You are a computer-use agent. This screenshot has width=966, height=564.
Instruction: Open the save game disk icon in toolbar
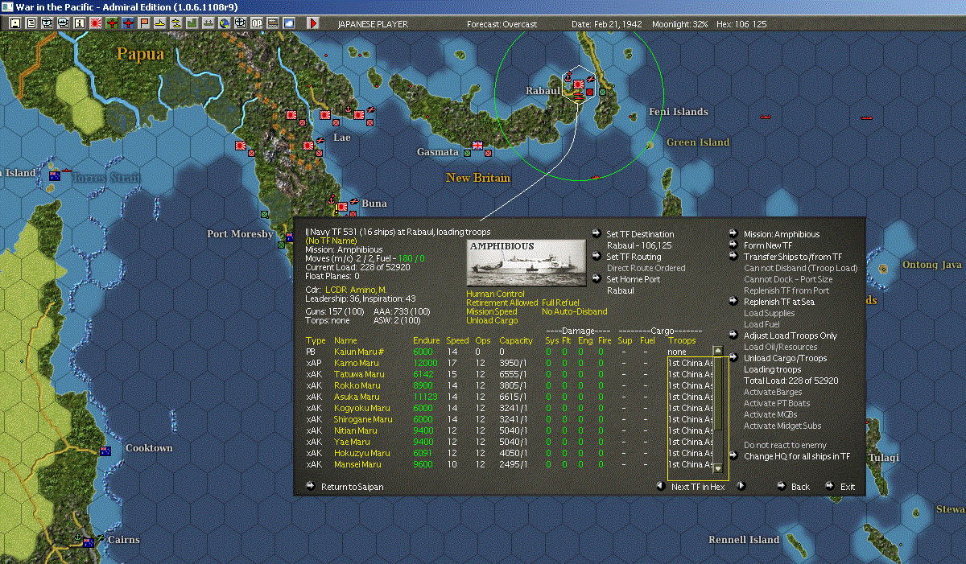point(14,23)
